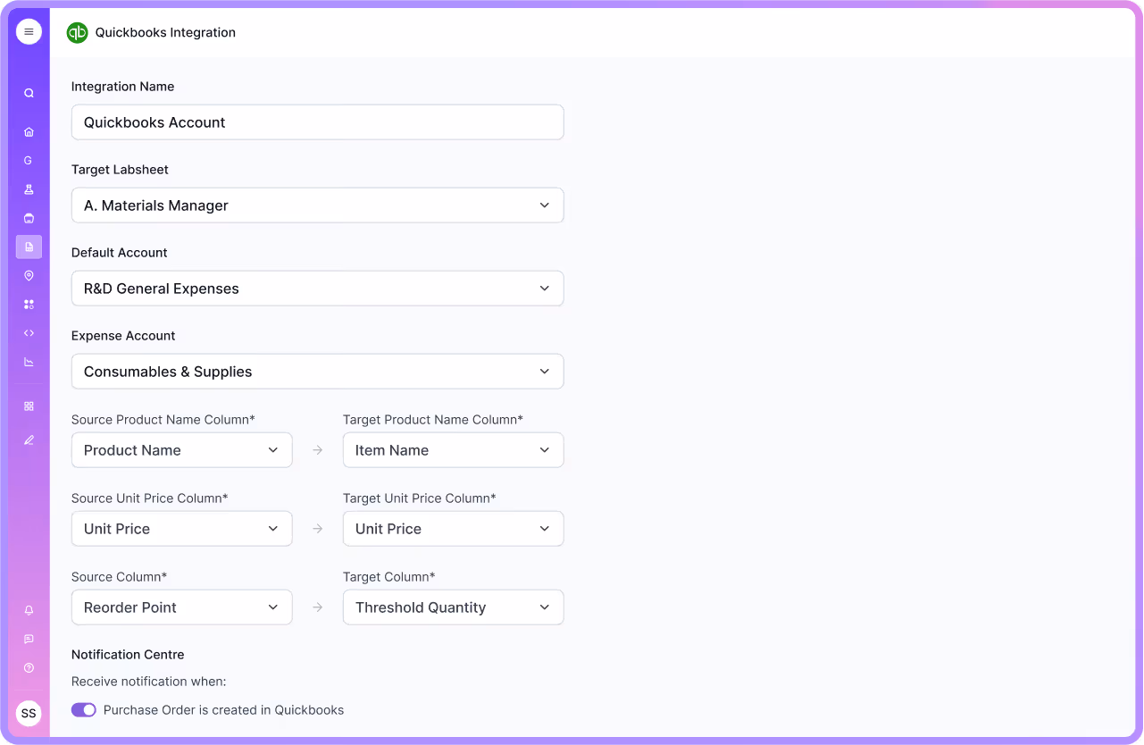Click the pencil edit icon
The height and width of the screenshot is (745, 1144).
coord(29,439)
